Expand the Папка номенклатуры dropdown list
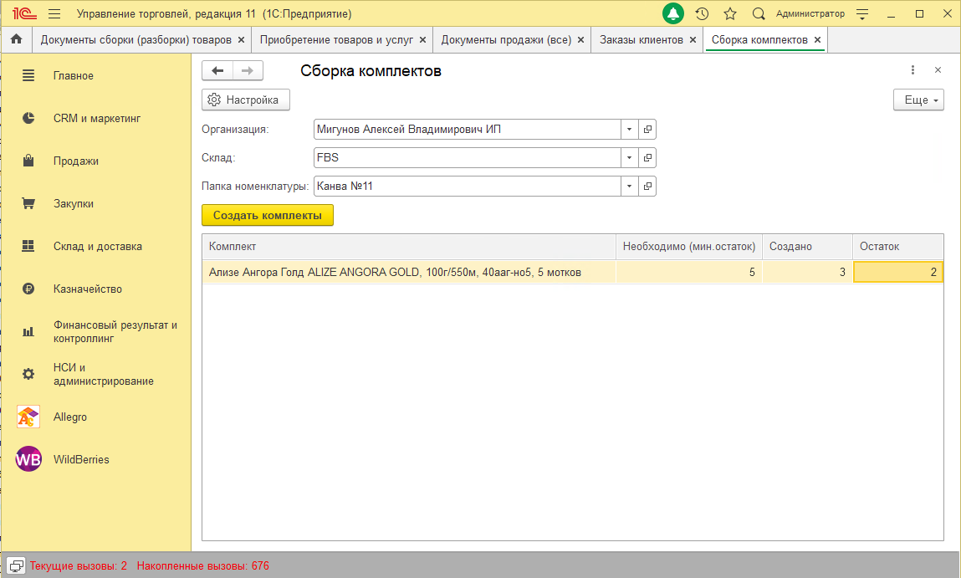 pos(629,187)
